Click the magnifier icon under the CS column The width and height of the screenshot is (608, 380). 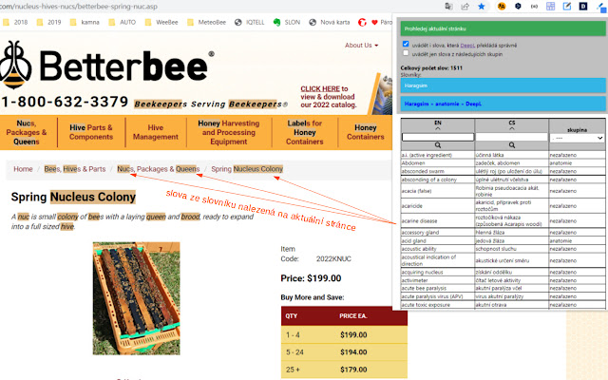[x=512, y=145]
